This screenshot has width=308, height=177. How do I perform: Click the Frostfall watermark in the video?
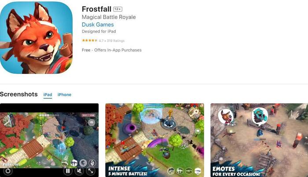pyautogui.click(x=11, y=164)
